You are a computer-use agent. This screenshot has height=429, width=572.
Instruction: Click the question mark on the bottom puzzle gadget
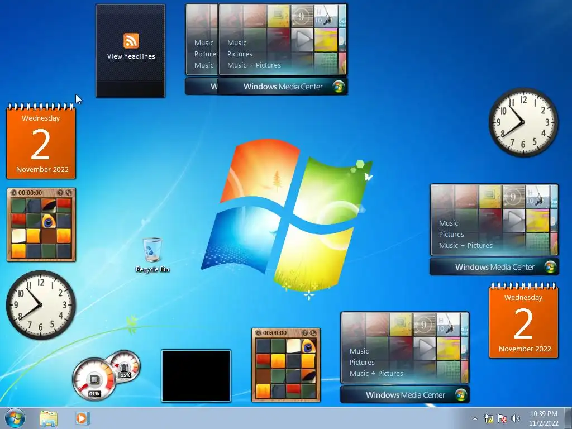[x=305, y=333]
